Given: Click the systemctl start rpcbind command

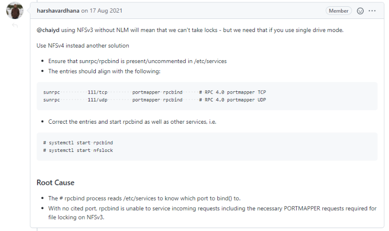Looking at the screenshot, I should tap(78, 143).
